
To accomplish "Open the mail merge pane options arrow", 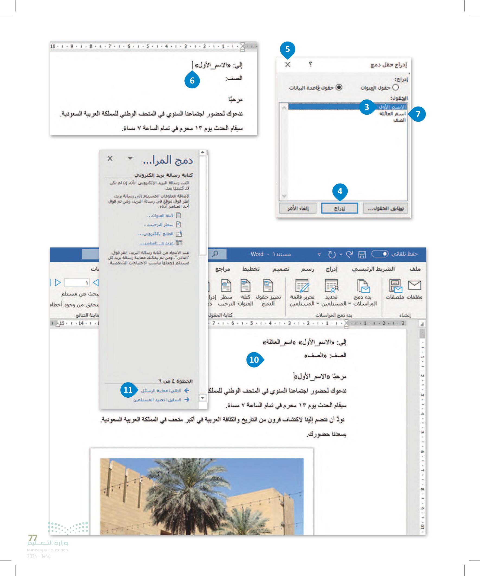I will [130, 158].
